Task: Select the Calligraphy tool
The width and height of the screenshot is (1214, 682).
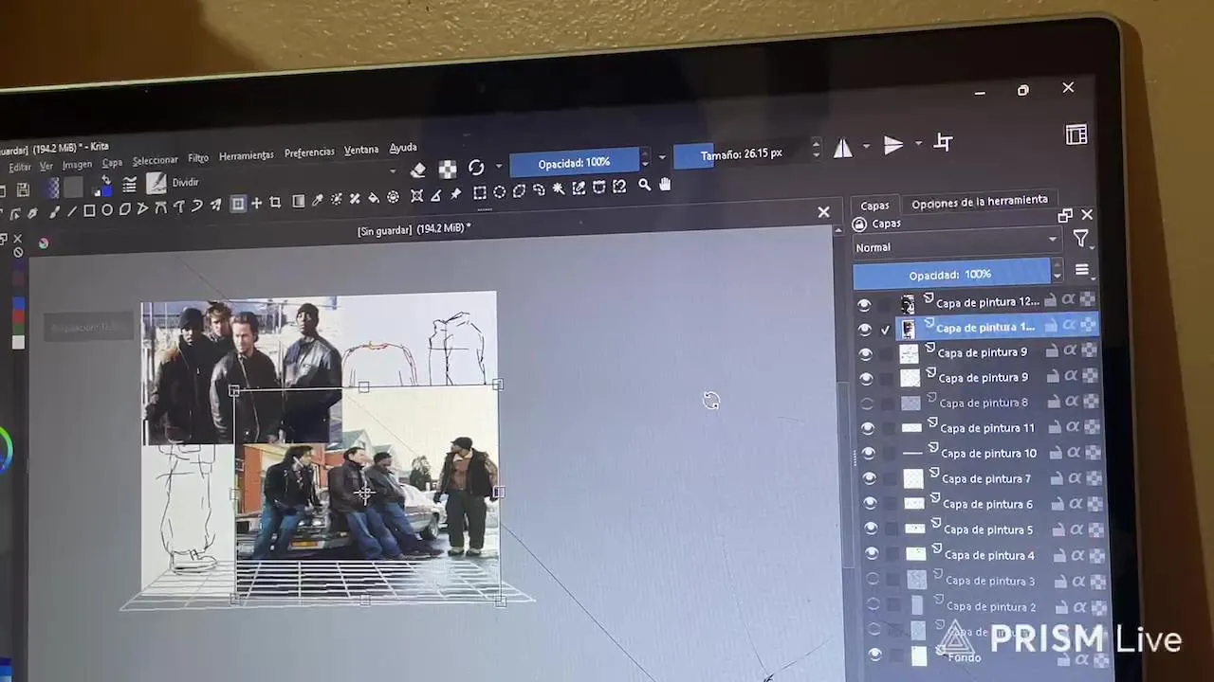Action: tap(32, 213)
